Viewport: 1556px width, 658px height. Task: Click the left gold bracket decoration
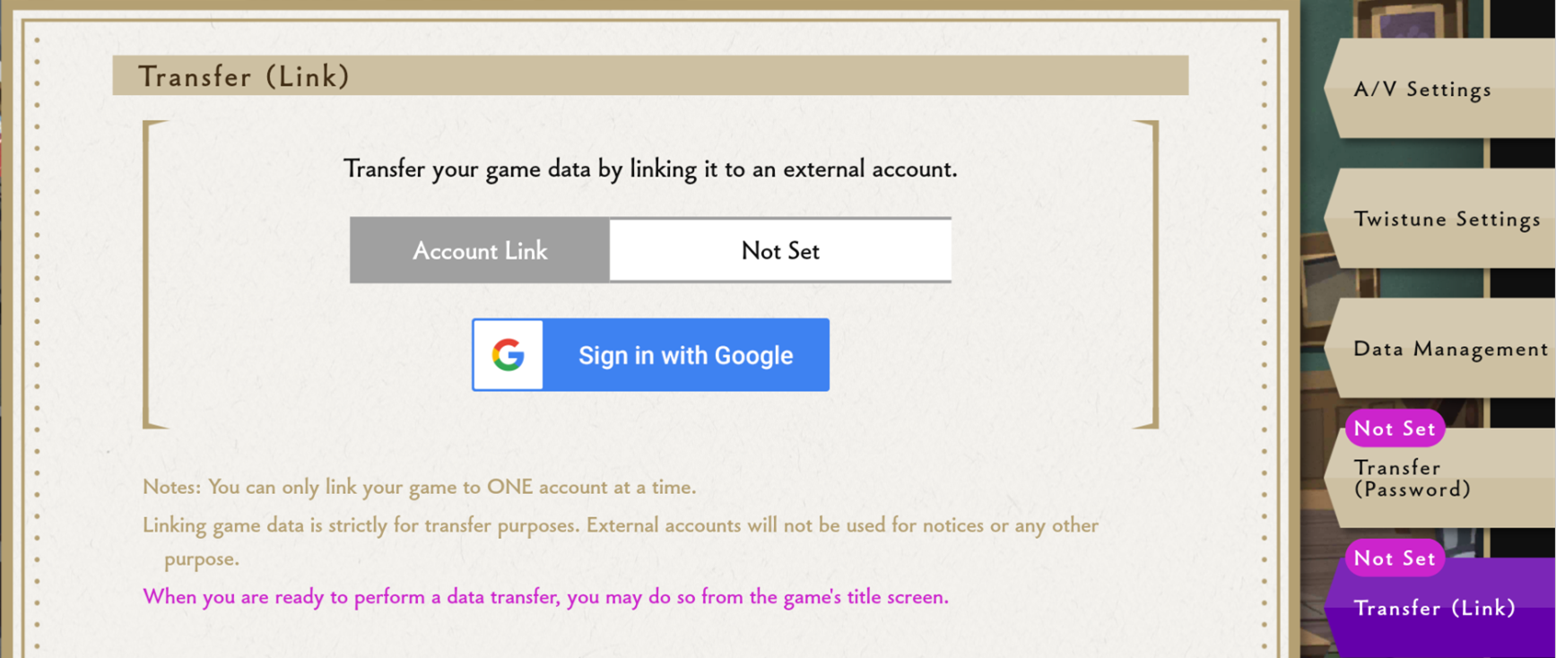click(x=155, y=274)
